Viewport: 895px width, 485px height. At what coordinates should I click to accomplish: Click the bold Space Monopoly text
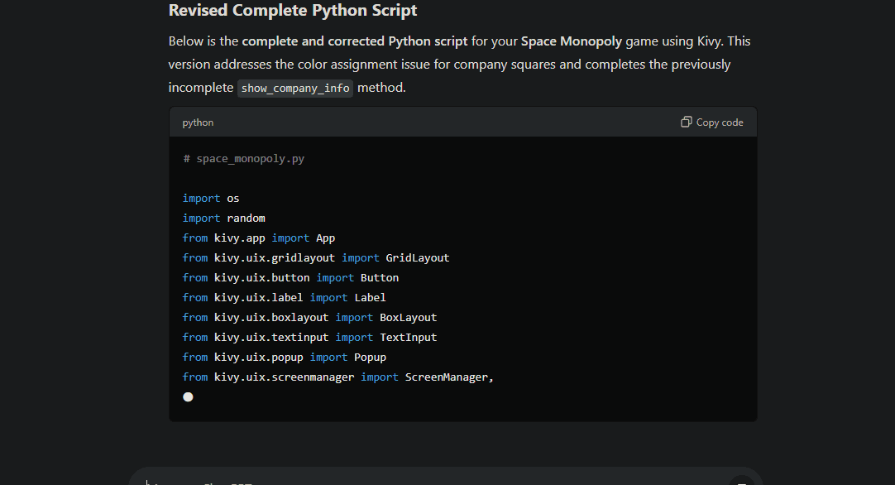(x=571, y=41)
